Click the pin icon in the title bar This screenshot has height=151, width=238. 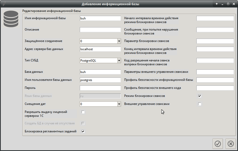coord(217,4)
